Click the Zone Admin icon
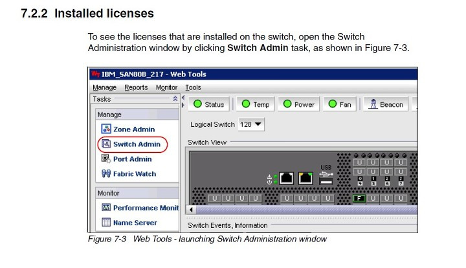The height and width of the screenshot is (268, 466). (x=106, y=129)
